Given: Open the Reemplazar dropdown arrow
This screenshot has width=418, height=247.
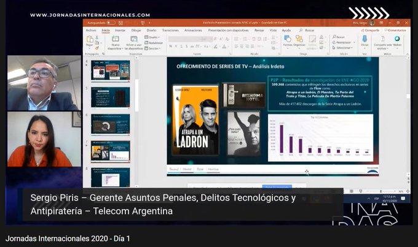Looking at the screenshot, I should tap(354, 42).
